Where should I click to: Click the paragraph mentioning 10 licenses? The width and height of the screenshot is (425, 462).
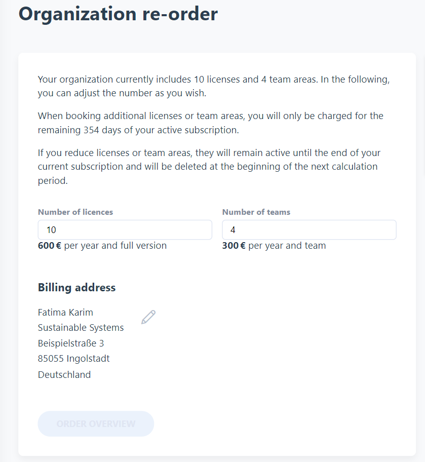214,86
